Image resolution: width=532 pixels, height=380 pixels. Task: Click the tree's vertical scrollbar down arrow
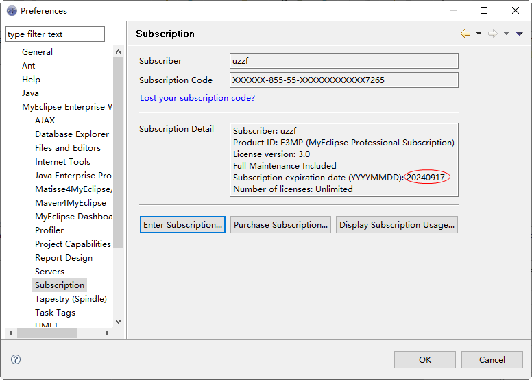click(x=118, y=321)
